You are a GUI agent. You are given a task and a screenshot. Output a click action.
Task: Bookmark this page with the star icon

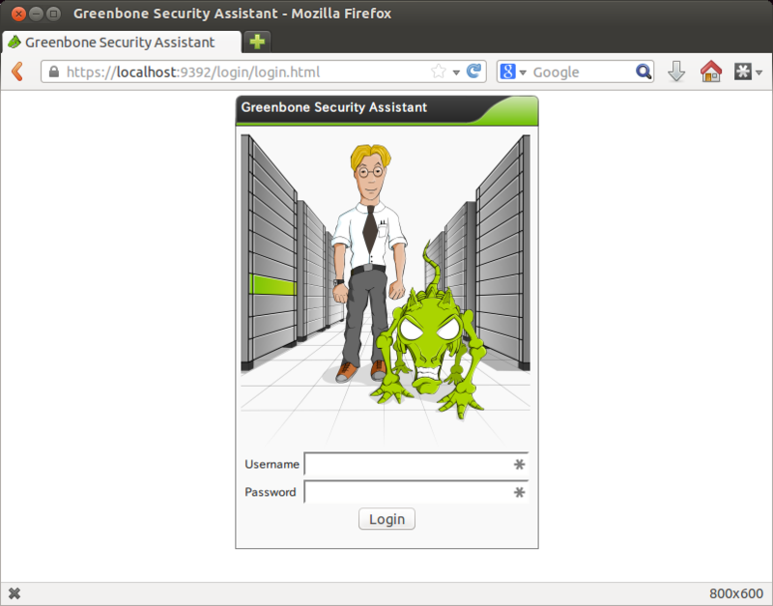[438, 72]
